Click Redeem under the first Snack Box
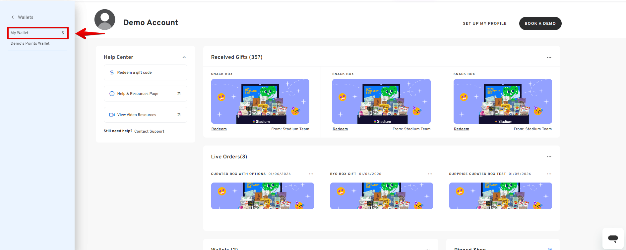The image size is (626, 250). [x=219, y=129]
